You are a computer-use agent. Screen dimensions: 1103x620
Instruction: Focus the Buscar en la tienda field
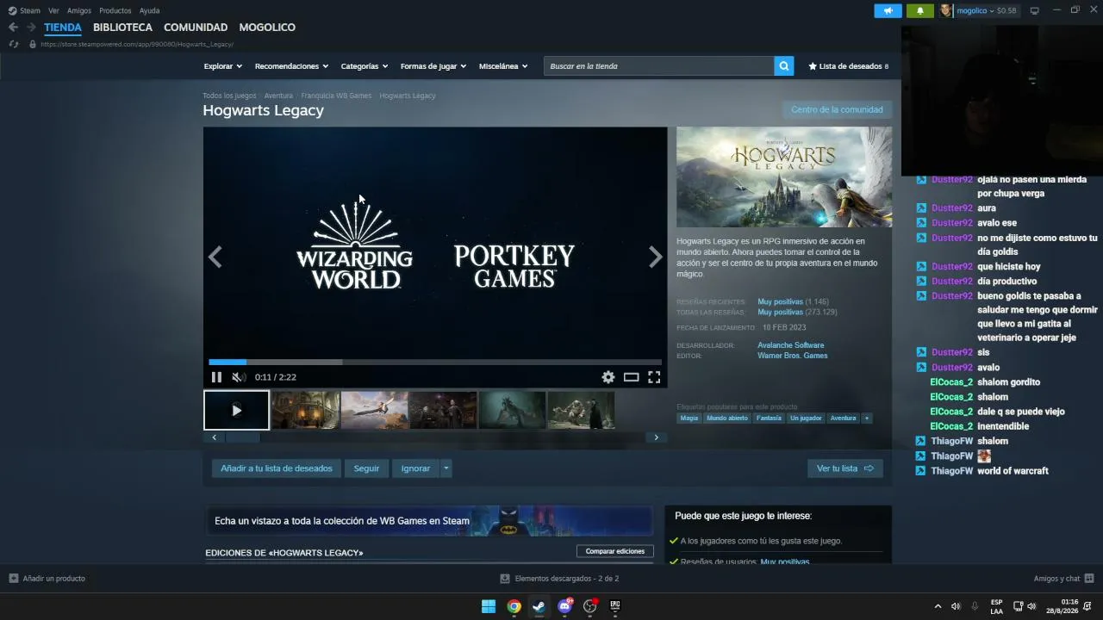658,66
